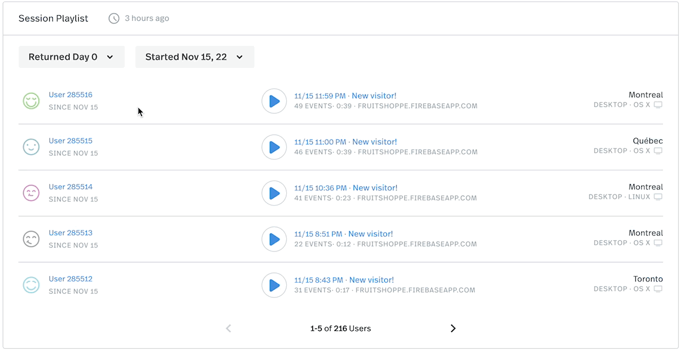This screenshot has width=680, height=350.
Task: Click Montreal location in User 285516 row
Action: [646, 95]
